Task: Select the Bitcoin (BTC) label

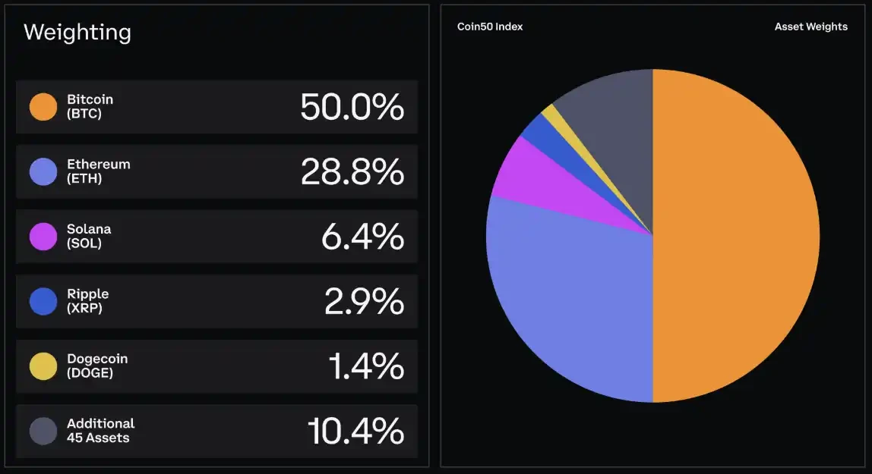Action: point(90,107)
